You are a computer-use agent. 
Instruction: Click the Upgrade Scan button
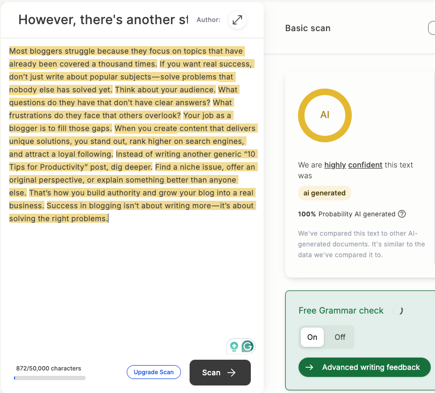pos(154,372)
